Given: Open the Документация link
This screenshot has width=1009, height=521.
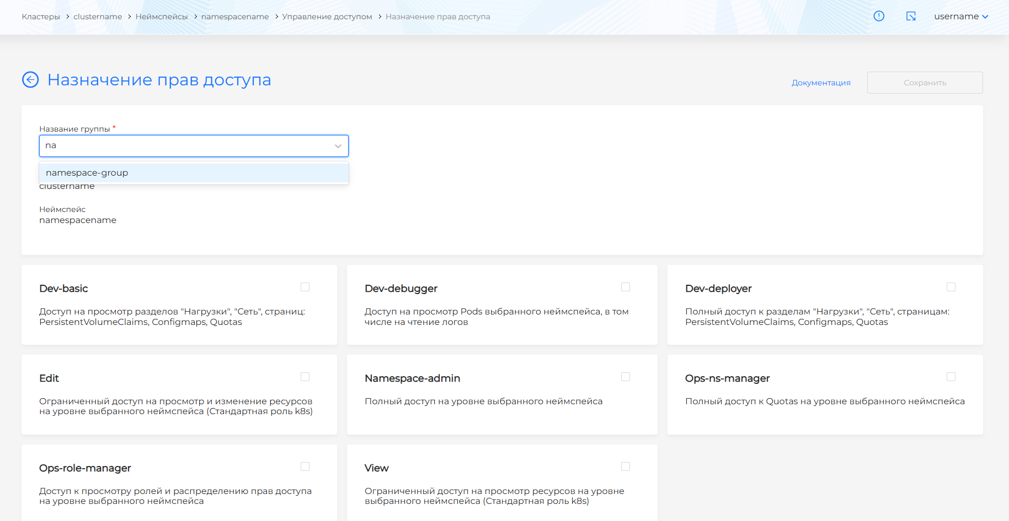Looking at the screenshot, I should click(821, 83).
